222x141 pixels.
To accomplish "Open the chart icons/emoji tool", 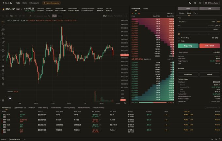I will [x=3, y=50].
